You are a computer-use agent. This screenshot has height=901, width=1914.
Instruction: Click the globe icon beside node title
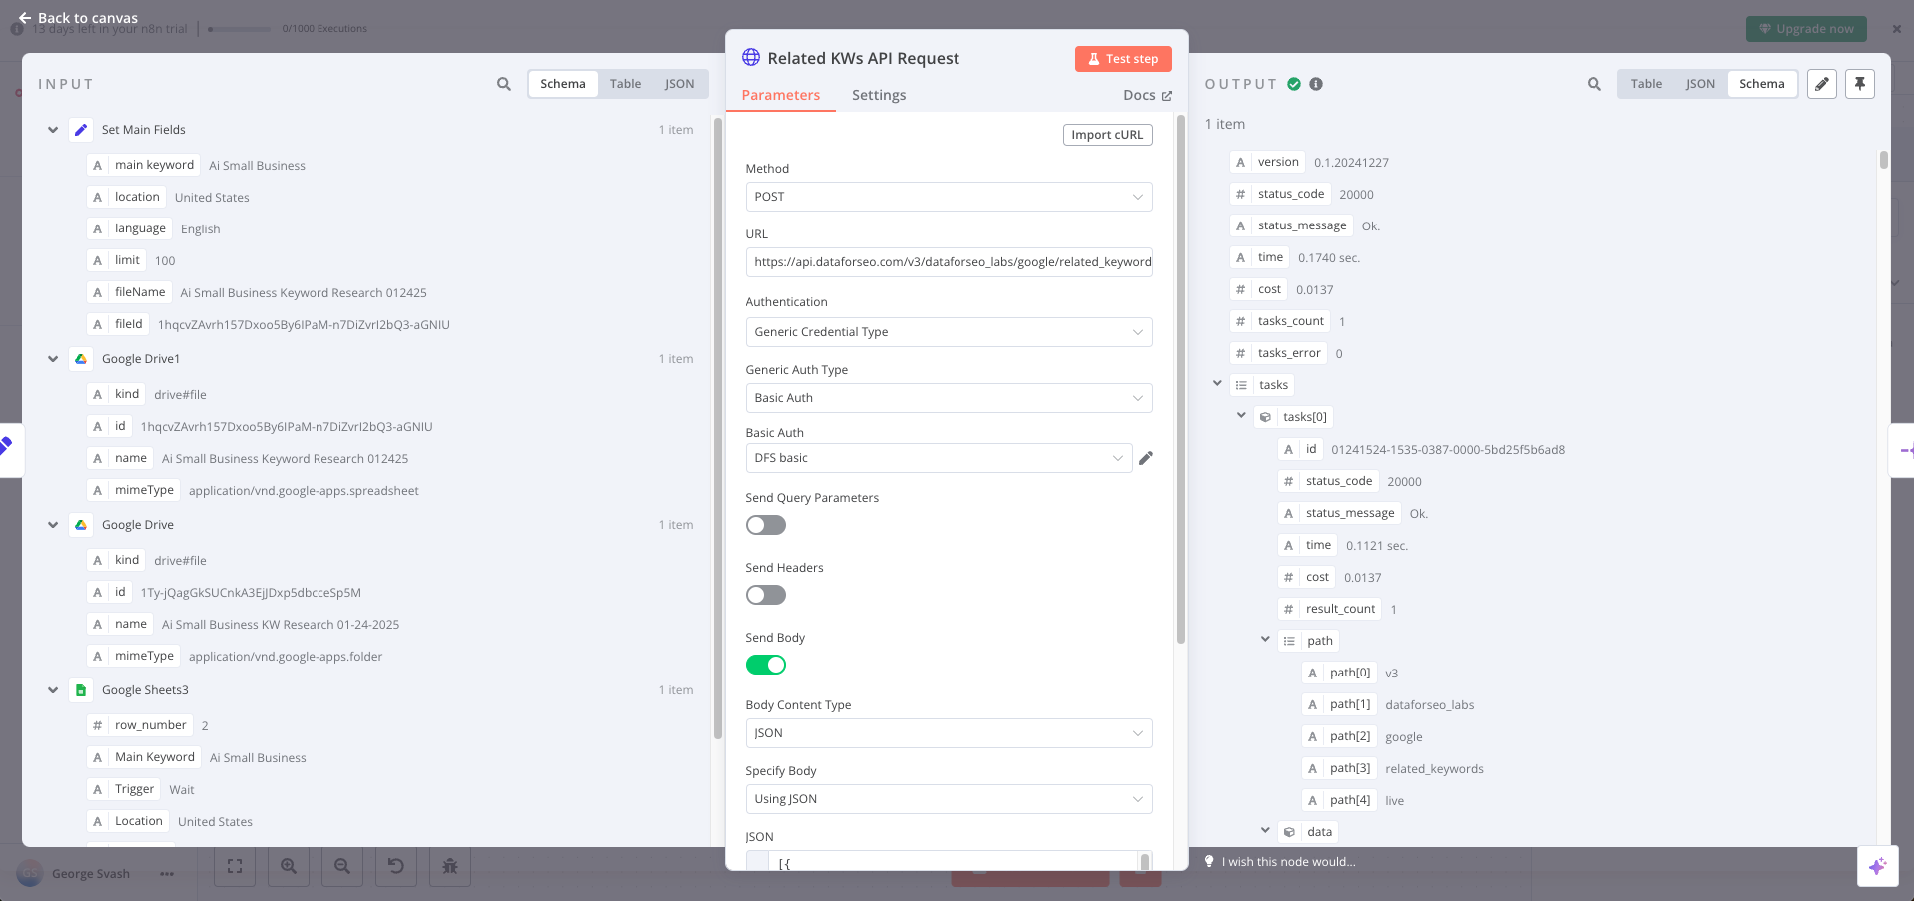point(751,57)
